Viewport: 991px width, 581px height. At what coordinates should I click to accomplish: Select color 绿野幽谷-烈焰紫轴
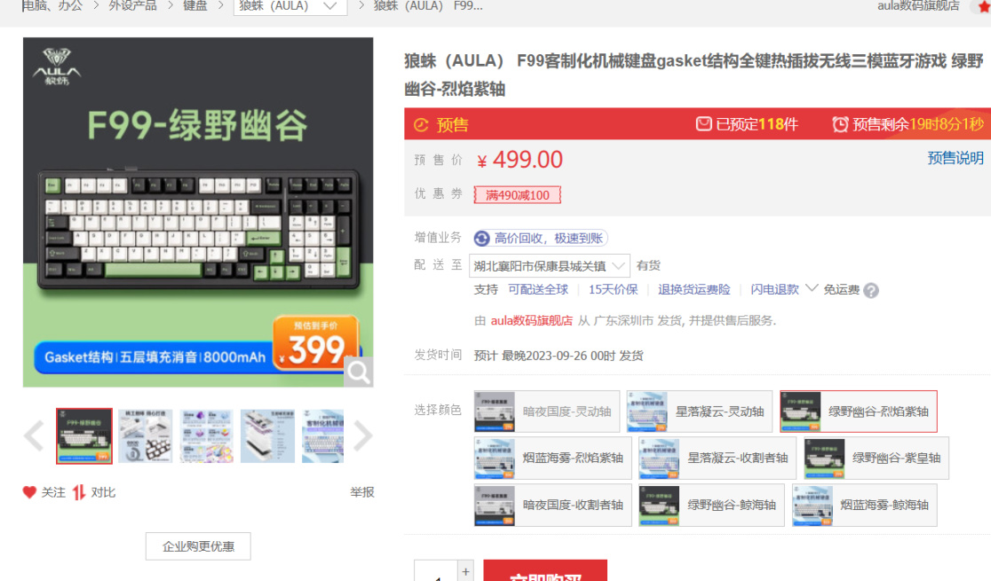[859, 412]
